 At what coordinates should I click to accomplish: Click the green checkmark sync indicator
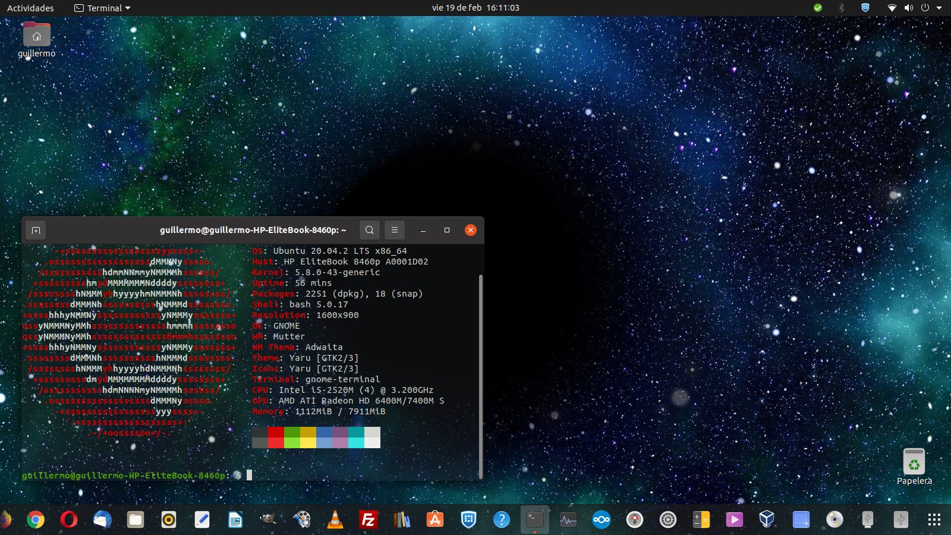818,8
